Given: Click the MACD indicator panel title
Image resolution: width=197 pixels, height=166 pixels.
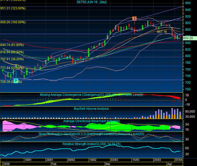Looking at the screenshot, I should (x=91, y=95).
